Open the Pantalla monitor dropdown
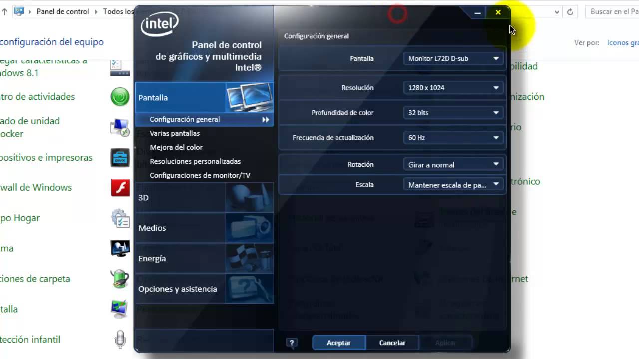639x359 pixels. coord(453,58)
